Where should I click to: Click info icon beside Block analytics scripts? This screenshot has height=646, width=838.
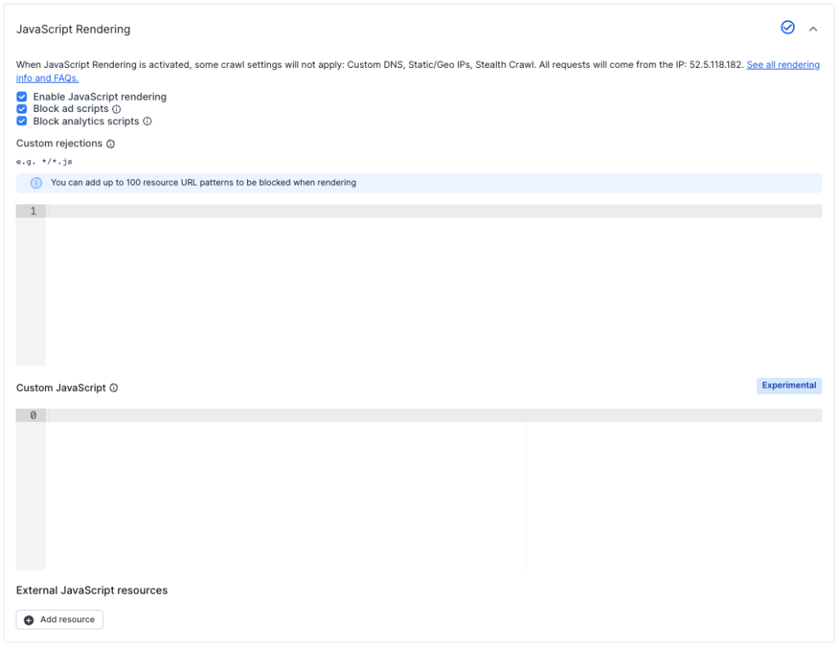(147, 121)
